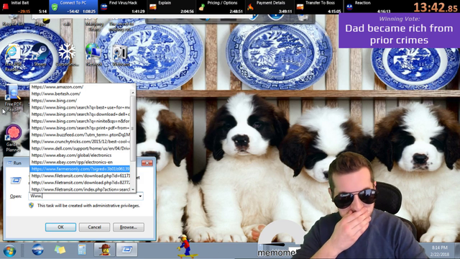Viewport: 460px width, 259px height.
Task: Select https://www.bing.com/ homepage entry
Action: coord(80,101)
